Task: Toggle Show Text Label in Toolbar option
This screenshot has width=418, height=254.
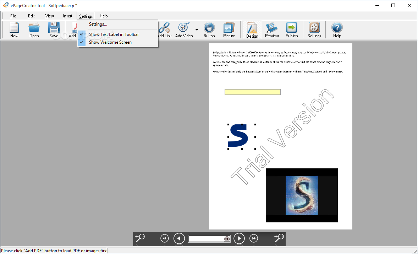Action: (x=117, y=34)
